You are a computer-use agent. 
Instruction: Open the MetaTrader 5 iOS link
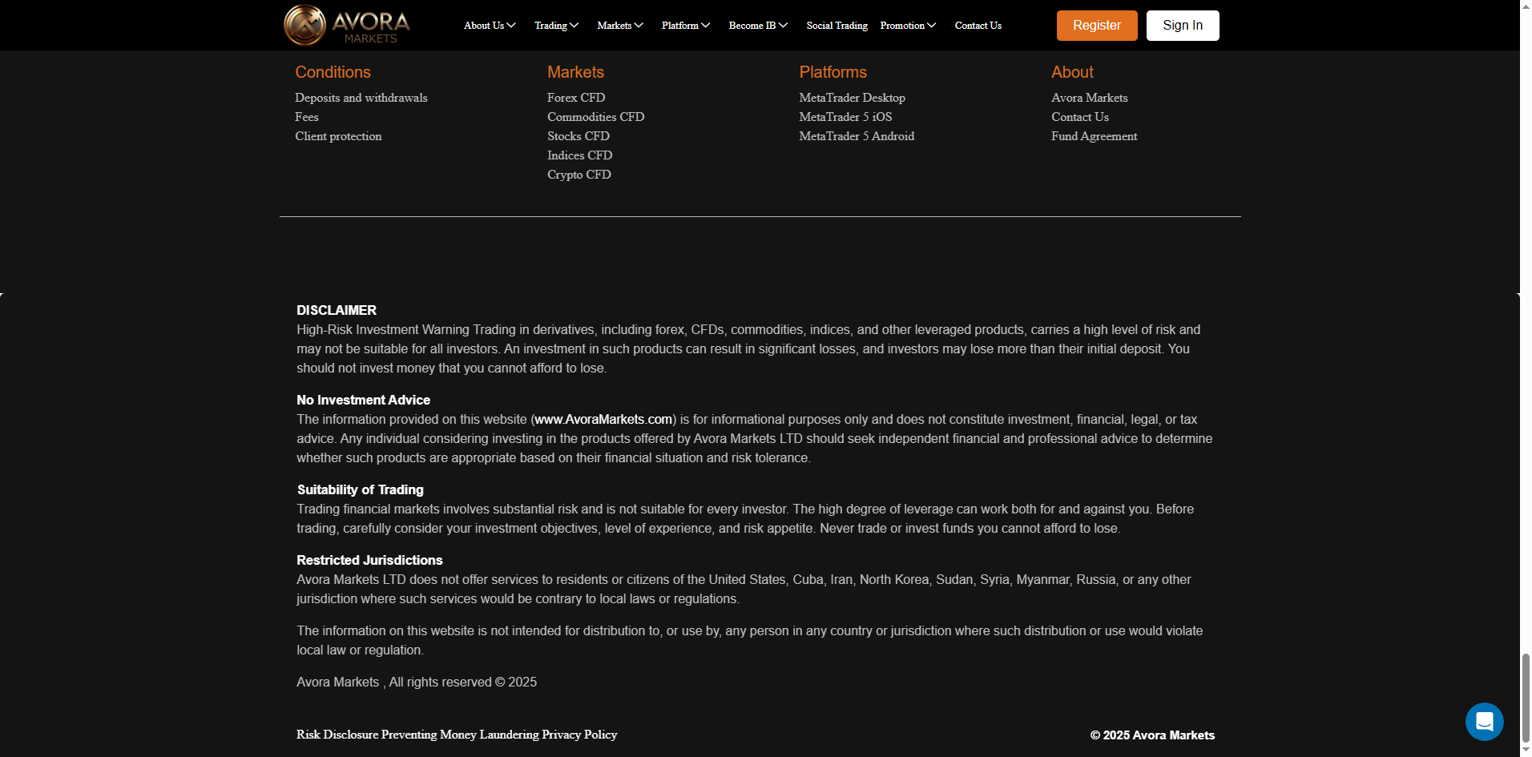tap(845, 117)
